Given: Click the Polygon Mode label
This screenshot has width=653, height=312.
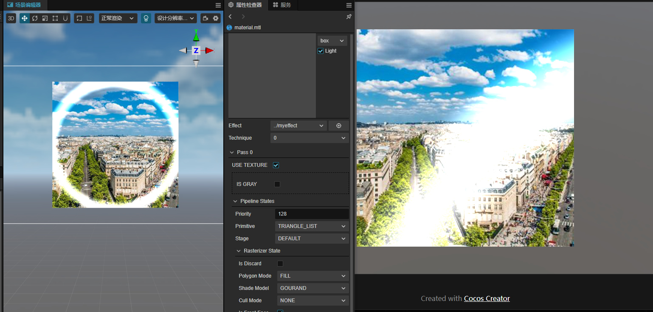Looking at the screenshot, I should [255, 276].
